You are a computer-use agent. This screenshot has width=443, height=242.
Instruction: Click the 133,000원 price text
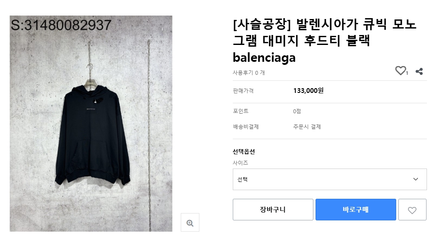click(308, 91)
